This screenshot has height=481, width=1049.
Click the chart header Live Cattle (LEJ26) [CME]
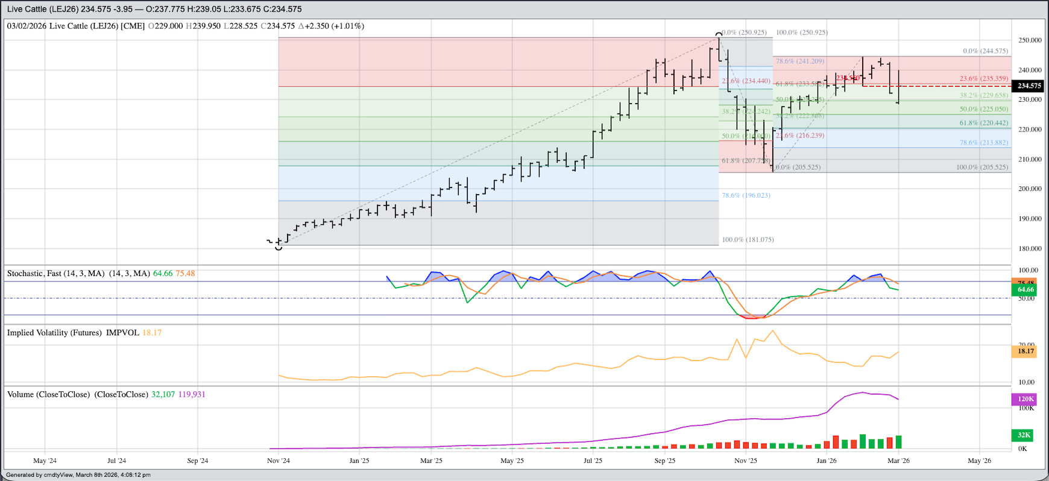(x=97, y=26)
